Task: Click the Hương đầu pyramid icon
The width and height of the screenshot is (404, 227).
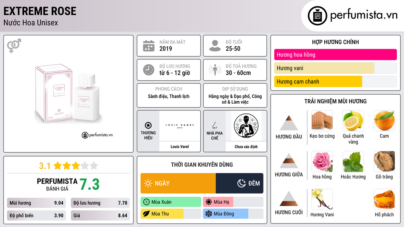Action: coord(289,123)
